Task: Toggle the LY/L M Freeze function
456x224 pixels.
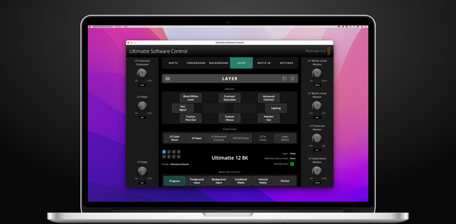Action: click(x=241, y=138)
